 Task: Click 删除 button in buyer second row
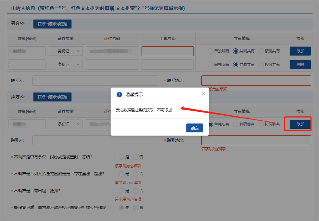300,64
